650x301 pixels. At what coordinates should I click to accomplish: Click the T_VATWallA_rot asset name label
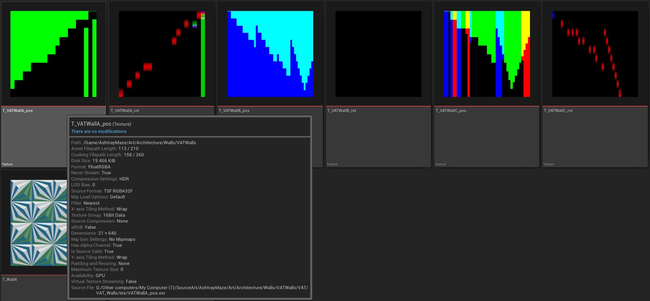tap(125, 111)
